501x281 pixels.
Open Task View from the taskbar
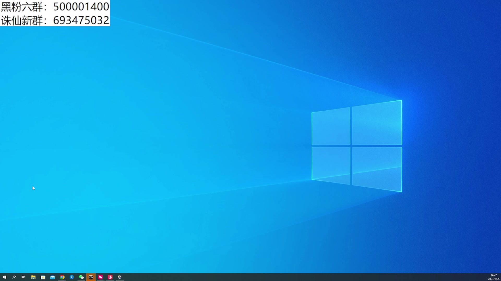23,277
